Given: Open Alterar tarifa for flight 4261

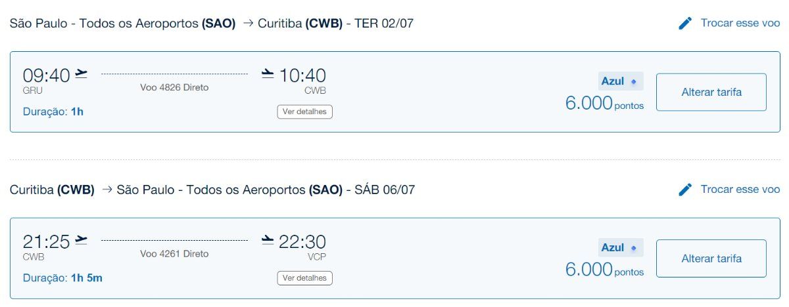Looking at the screenshot, I should pos(711,258).
